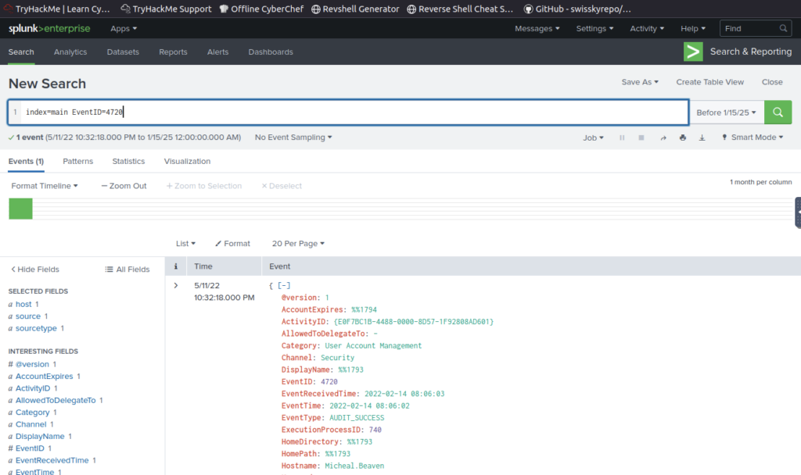Stop the search job
The image size is (801, 475).
(x=641, y=137)
